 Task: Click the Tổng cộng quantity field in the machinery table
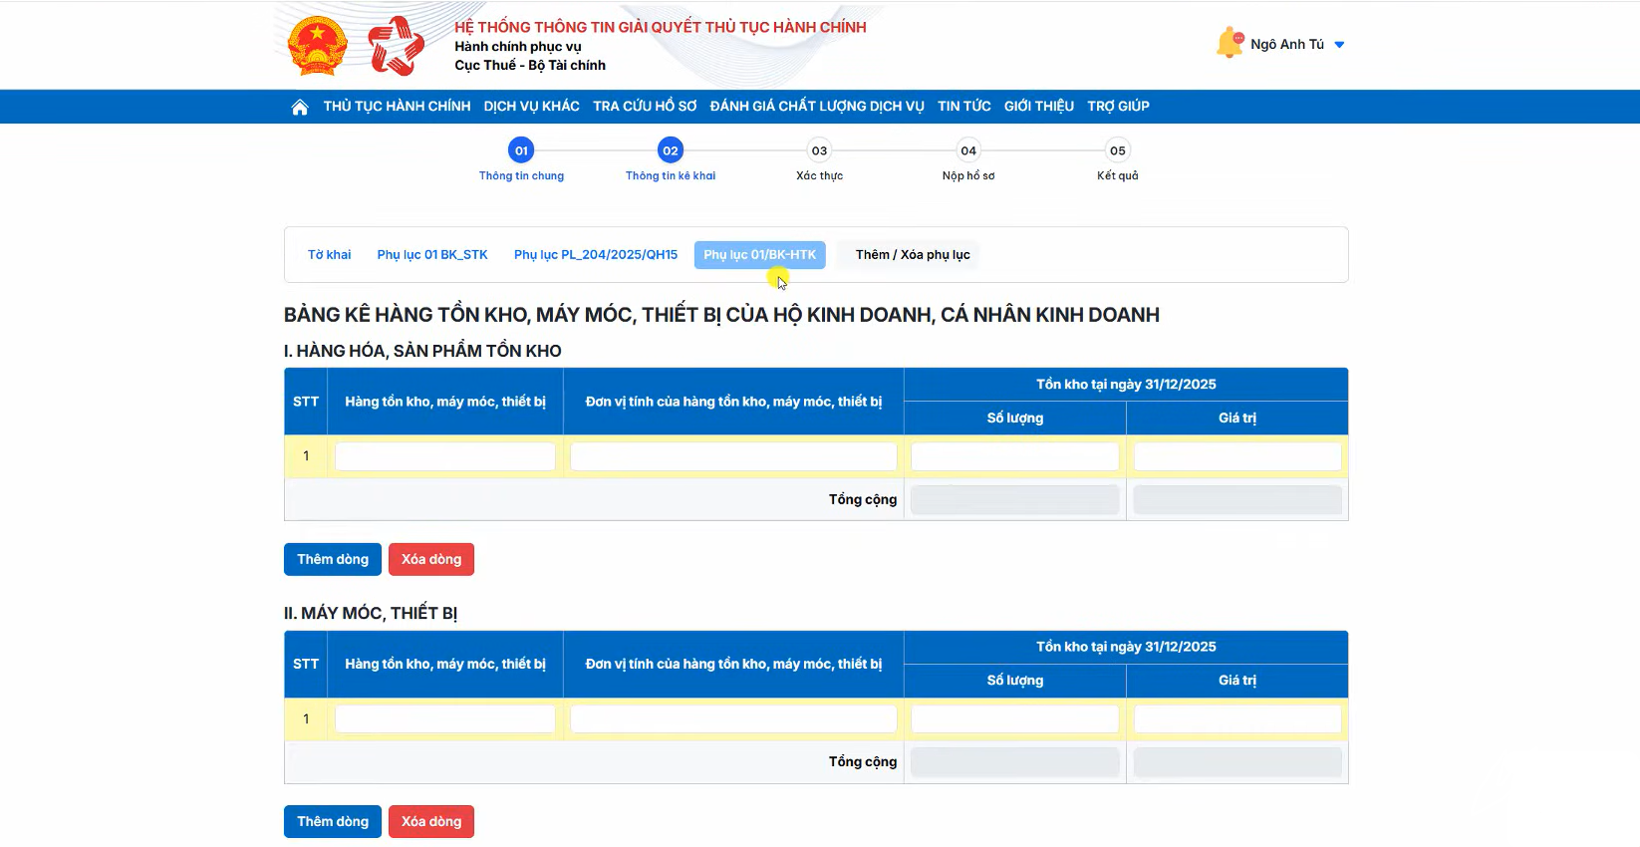(x=1015, y=762)
